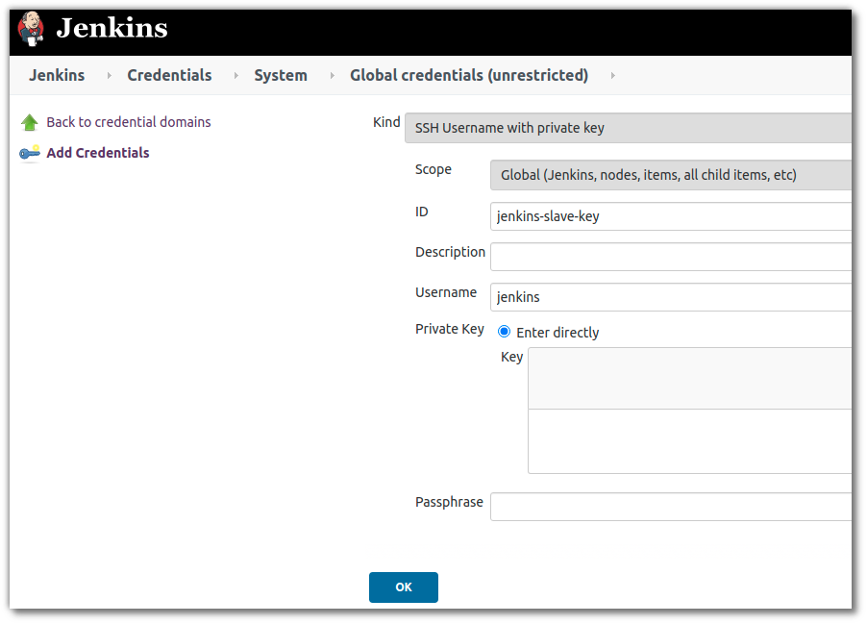
Task: Click Add Credentials sidebar link
Action: click(98, 153)
